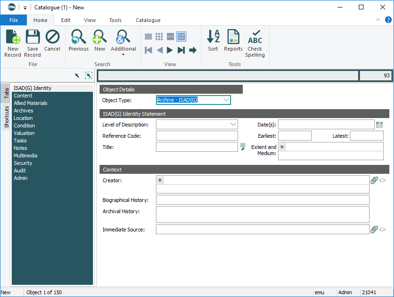Select the Multimedia tab in sidebar

coord(26,156)
